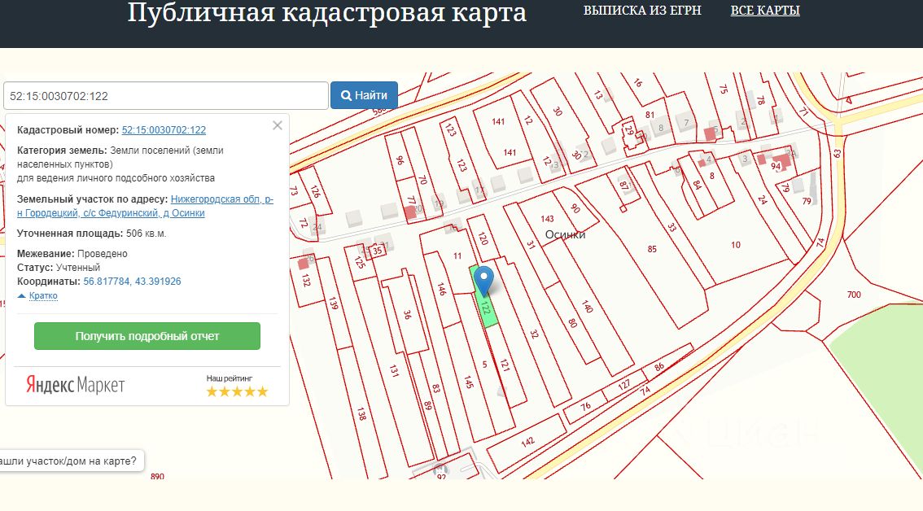Collapse details with Кратко link
Viewport: 923px width, 511px height.
[x=43, y=295]
